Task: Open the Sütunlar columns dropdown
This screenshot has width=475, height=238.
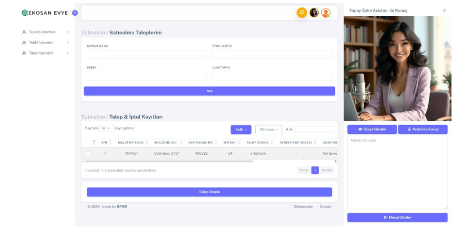Action: pyautogui.click(x=269, y=130)
